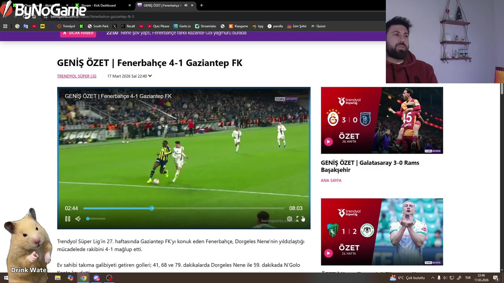Open the green Kick bookmark icon
This screenshot has height=283, width=504.
[x=81, y=26]
